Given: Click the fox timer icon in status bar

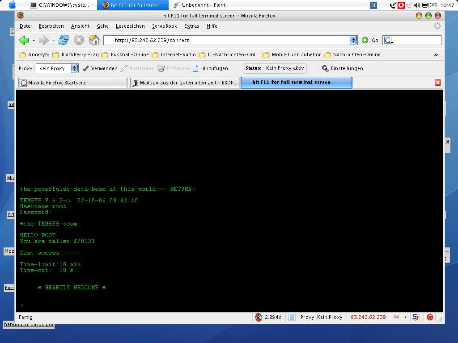Looking at the screenshot, I should pos(259,317).
